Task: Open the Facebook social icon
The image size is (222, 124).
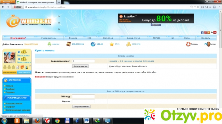Action: (x=202, y=33)
